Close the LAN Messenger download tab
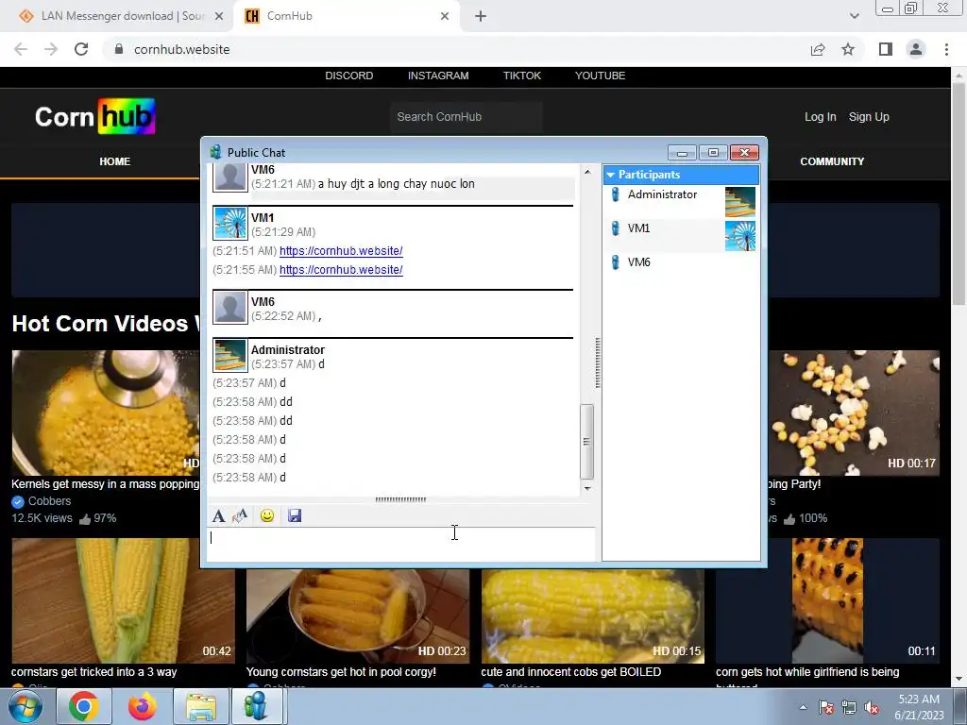The width and height of the screenshot is (967, 725). click(x=219, y=16)
